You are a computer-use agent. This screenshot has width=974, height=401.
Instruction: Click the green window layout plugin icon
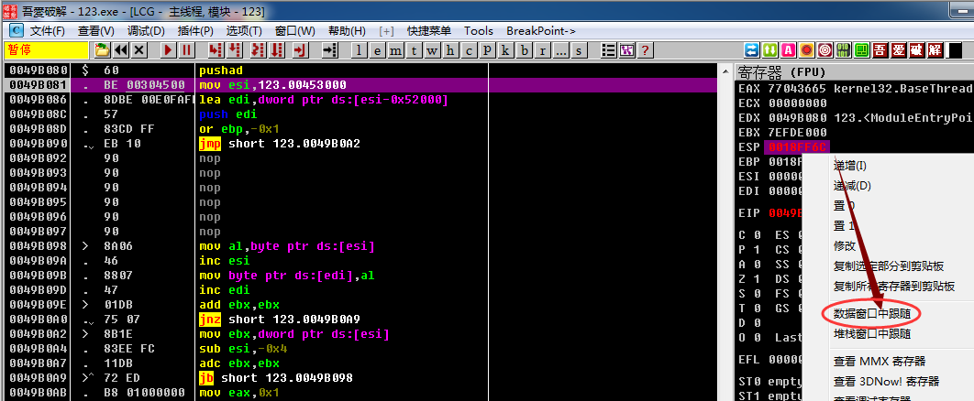coord(861,50)
